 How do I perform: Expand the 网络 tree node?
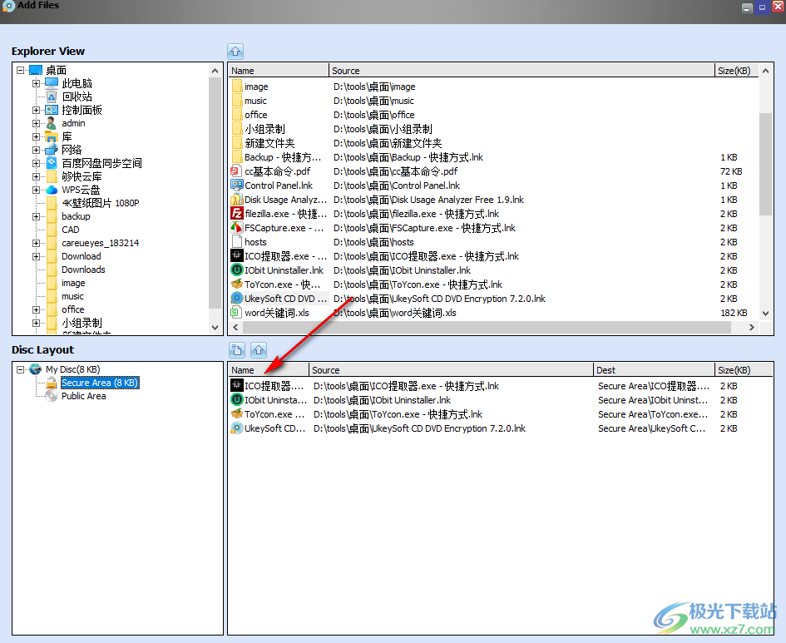pyautogui.click(x=36, y=150)
